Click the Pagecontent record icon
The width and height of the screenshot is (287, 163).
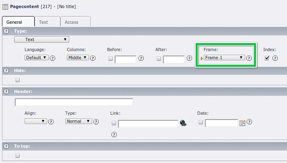tap(5, 6)
